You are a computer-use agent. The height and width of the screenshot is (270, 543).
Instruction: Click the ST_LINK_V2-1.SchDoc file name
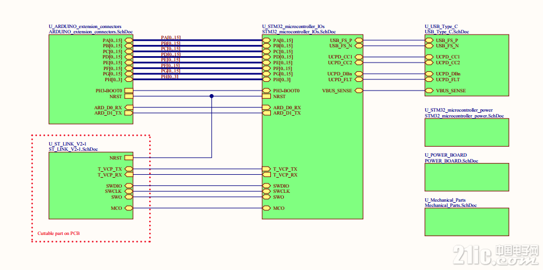click(73, 149)
